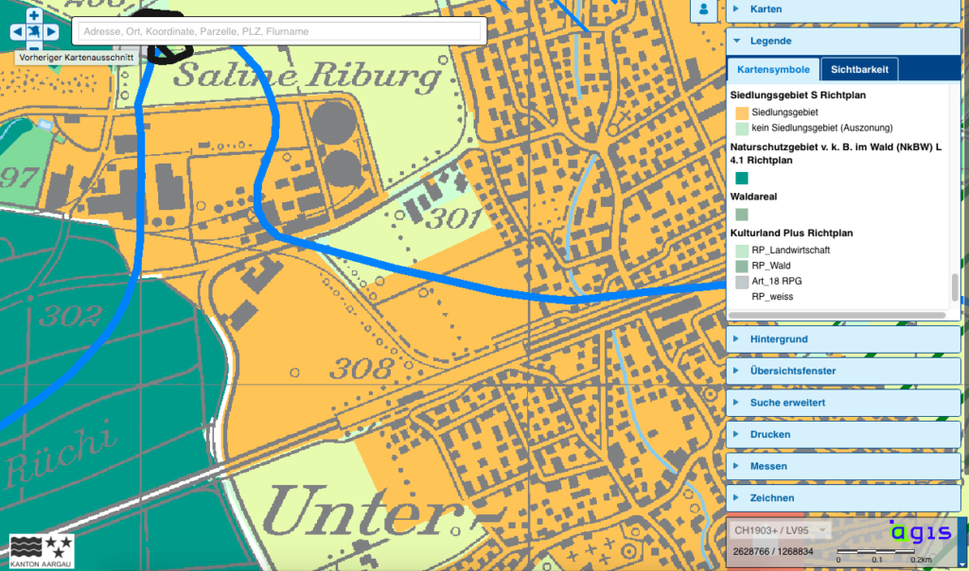Click the small arrow at bottom-right corner
Screen dimensions: 969x571
[x=962, y=564]
